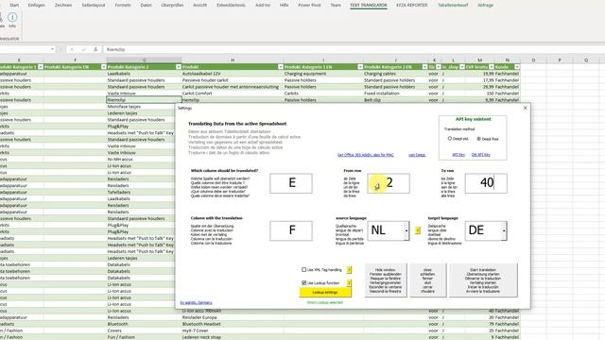Open the Formeln ribbon tab
Viewport: 605px width, 340px height.
(x=123, y=5)
